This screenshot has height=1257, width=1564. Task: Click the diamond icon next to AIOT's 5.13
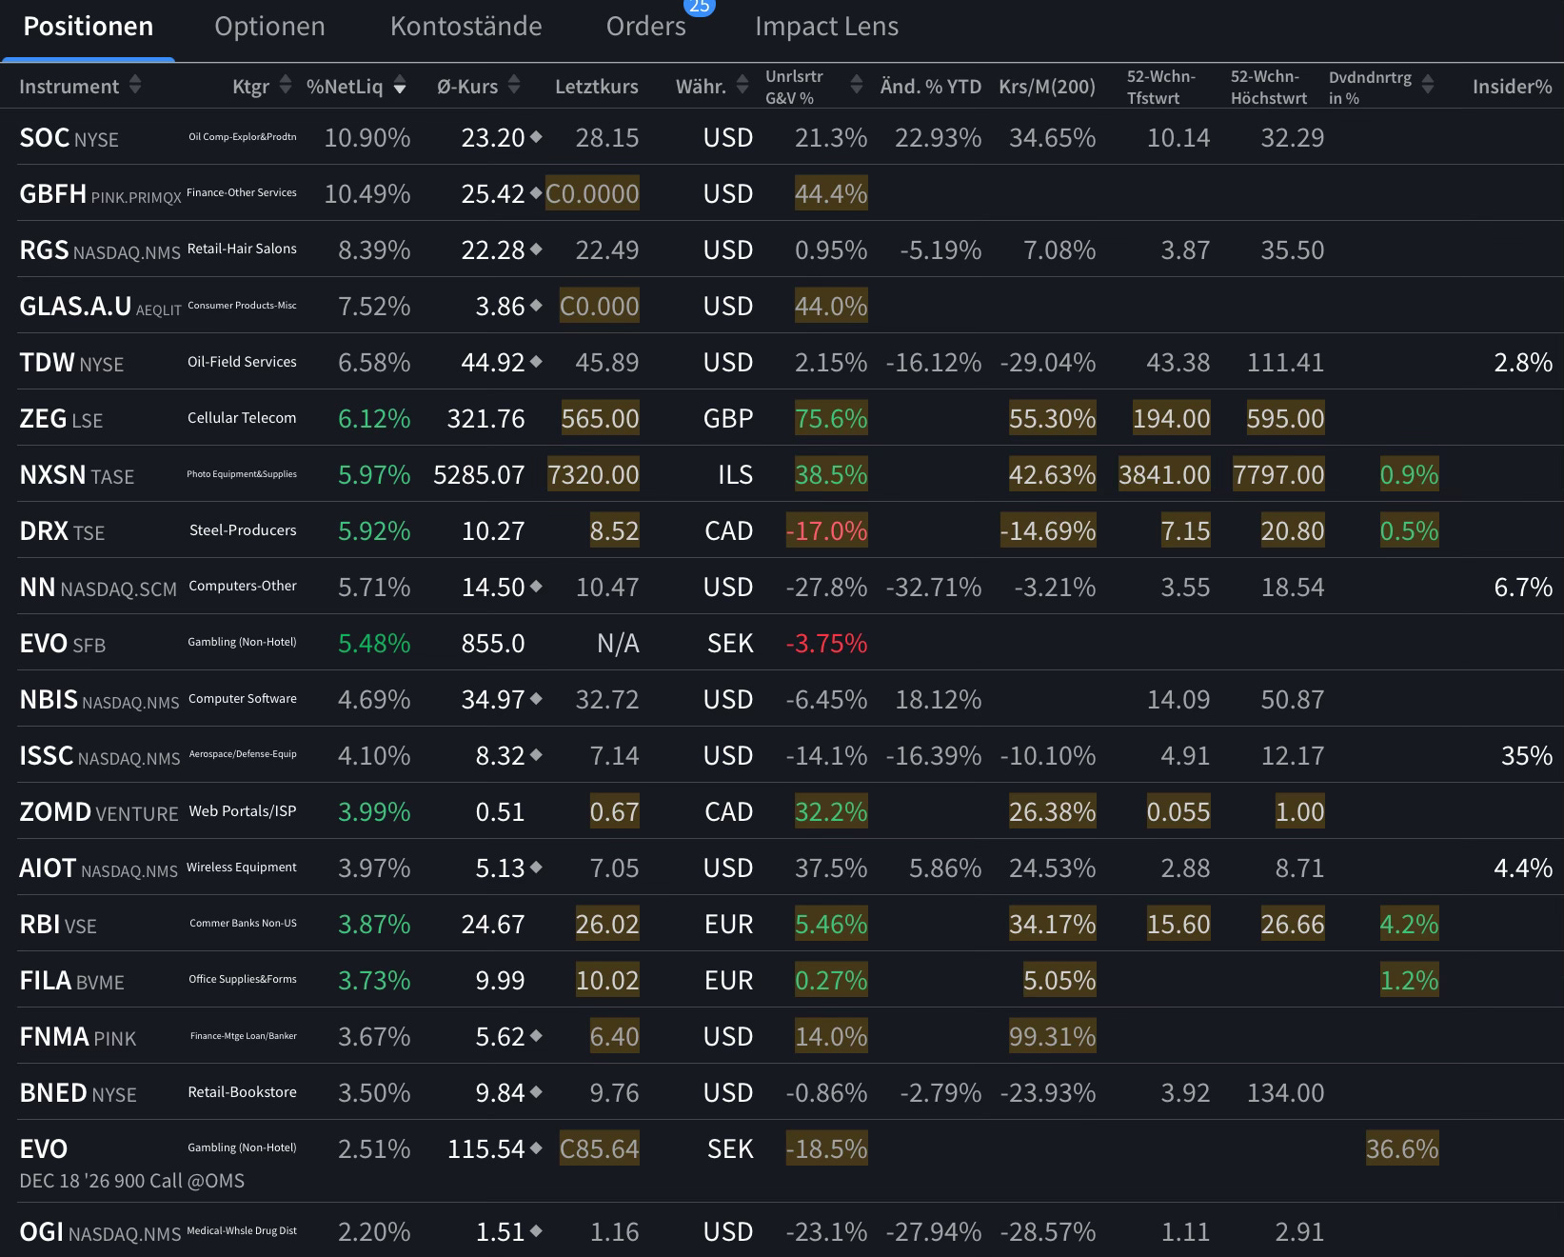pyautogui.click(x=536, y=868)
